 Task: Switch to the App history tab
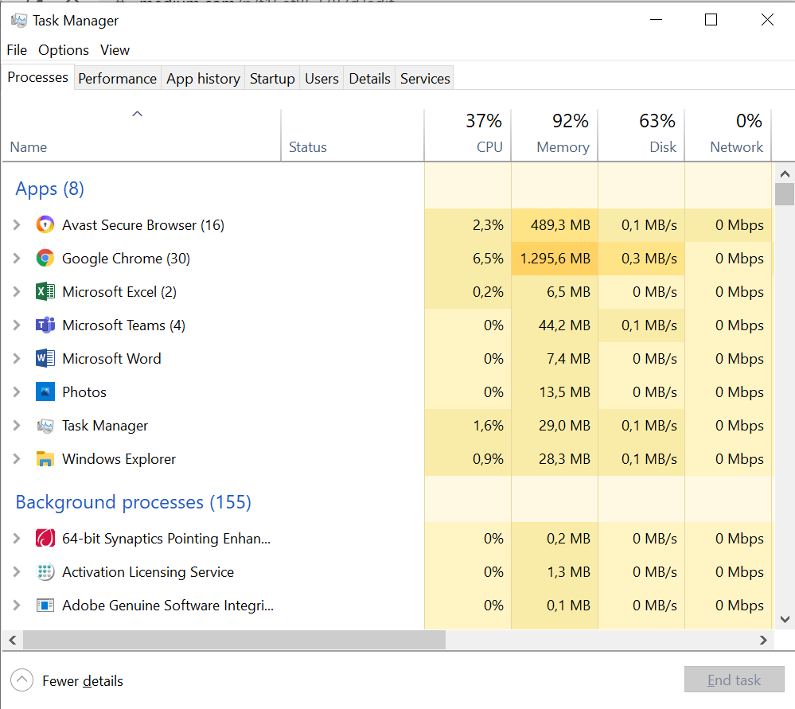[x=203, y=79]
